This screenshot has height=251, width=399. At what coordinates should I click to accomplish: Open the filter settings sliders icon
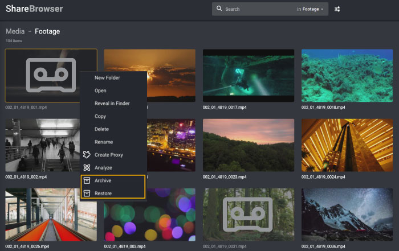point(337,9)
